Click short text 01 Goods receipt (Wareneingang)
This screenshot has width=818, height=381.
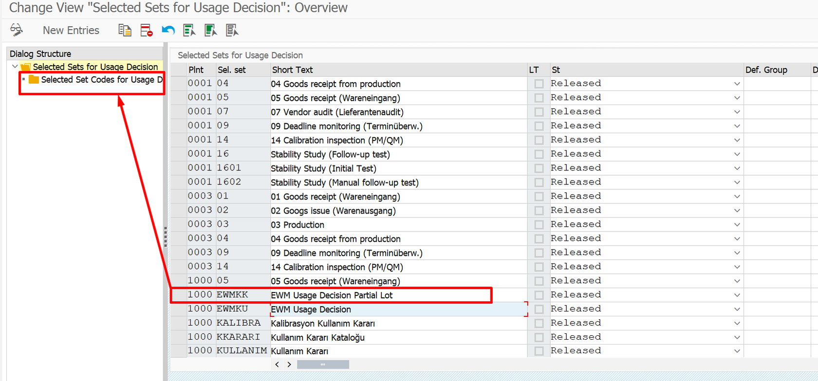click(335, 197)
